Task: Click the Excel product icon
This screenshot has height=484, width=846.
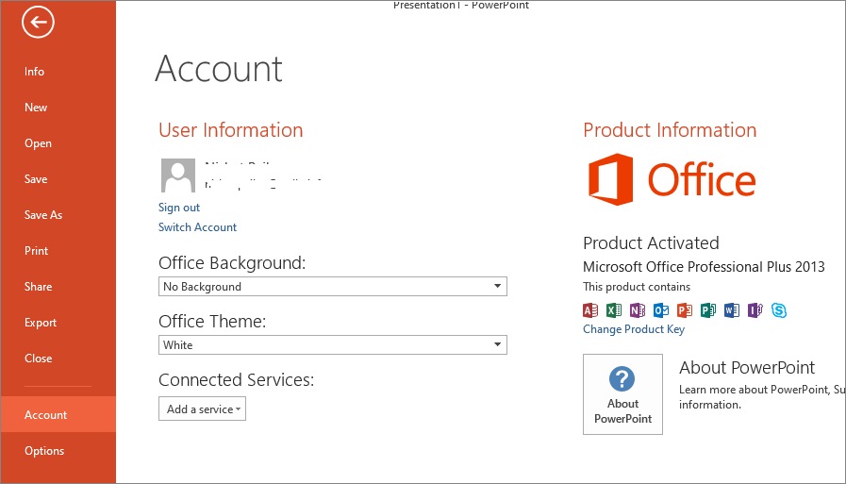Action: [614, 310]
